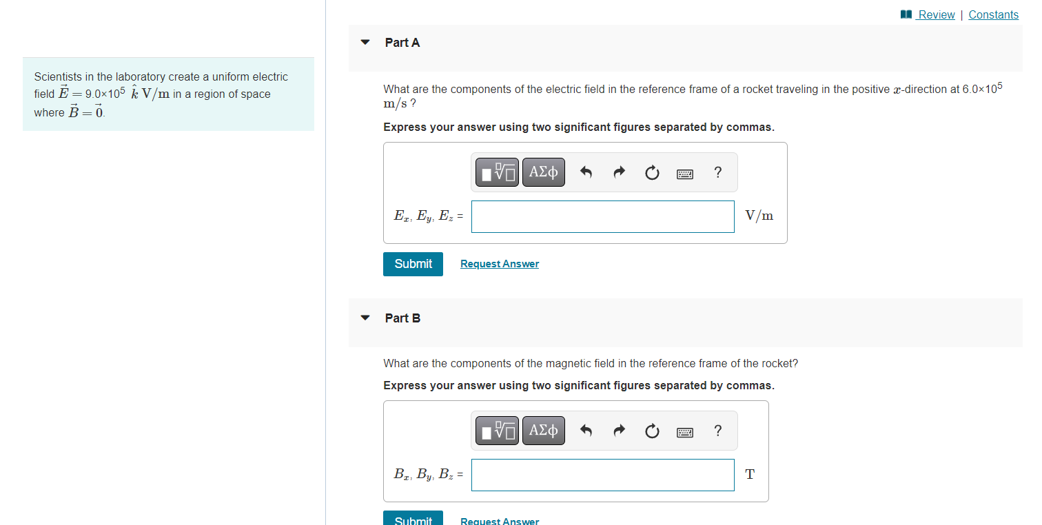Click Part A question about electric field components
Image resolution: width=1042 pixels, height=525 pixels.
click(693, 96)
